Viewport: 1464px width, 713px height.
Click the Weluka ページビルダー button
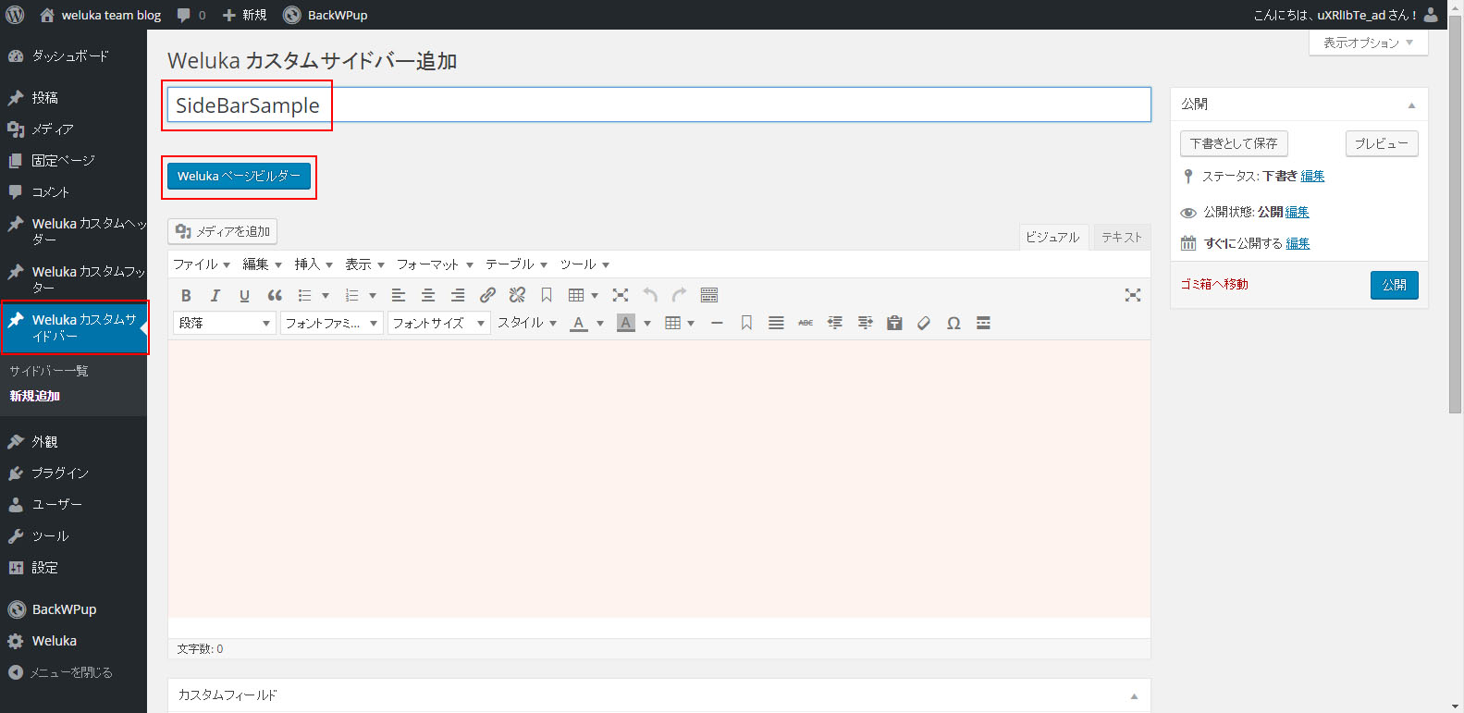(239, 176)
